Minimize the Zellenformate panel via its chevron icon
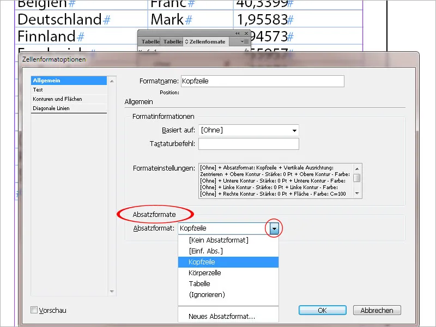 [186, 41]
